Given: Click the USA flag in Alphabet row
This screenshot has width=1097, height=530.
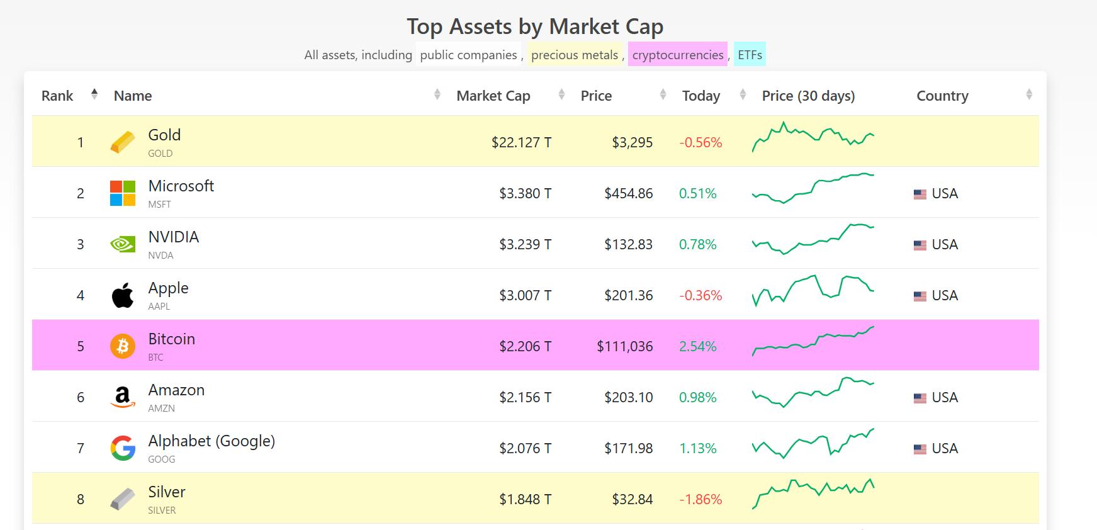Looking at the screenshot, I should pos(920,449).
